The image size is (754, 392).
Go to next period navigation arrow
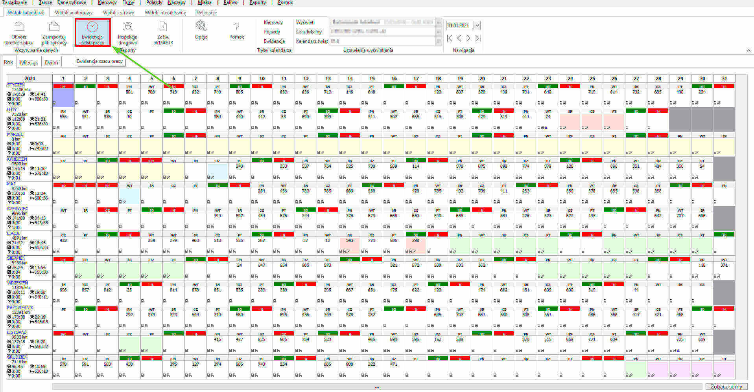pos(468,38)
